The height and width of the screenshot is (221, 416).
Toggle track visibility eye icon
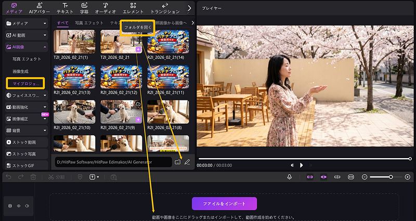point(19,206)
